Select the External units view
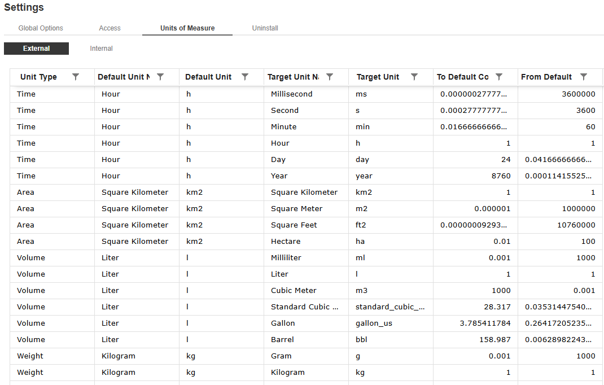This screenshot has width=604, height=385. pyautogui.click(x=36, y=49)
